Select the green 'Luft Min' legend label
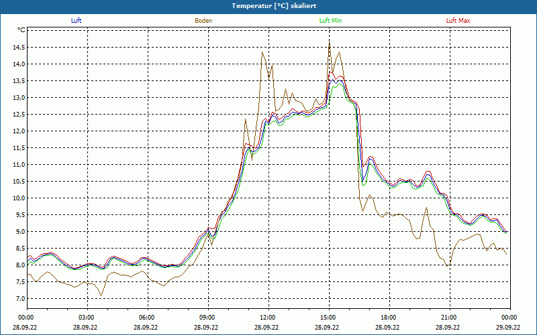 pos(330,21)
